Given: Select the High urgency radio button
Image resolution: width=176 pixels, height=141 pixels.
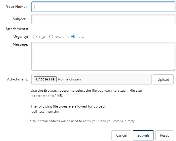Looking at the screenshot, I should tap(35, 37).
